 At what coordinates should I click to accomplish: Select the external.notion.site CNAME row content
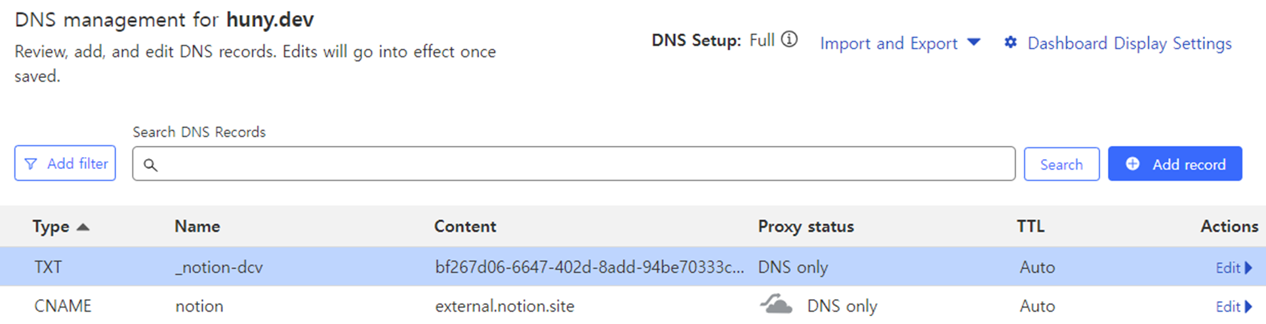(x=504, y=306)
